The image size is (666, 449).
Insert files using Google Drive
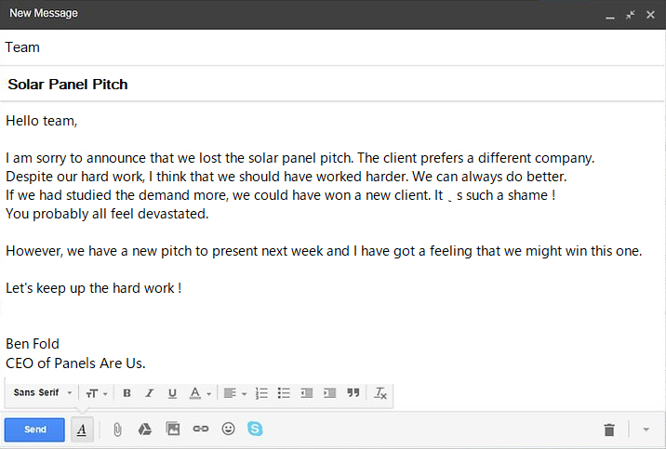coord(145,429)
